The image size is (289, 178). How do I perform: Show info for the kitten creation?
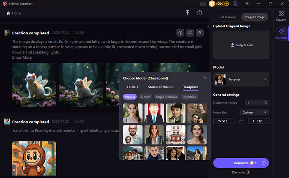click(x=180, y=33)
